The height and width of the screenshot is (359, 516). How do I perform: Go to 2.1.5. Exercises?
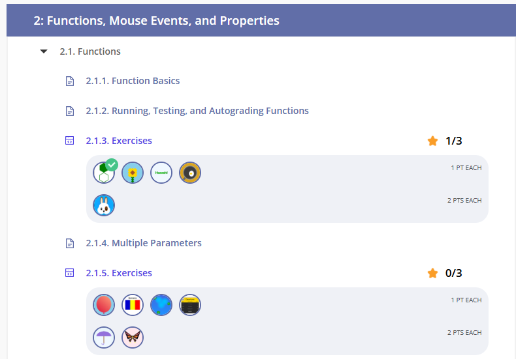[x=118, y=273]
